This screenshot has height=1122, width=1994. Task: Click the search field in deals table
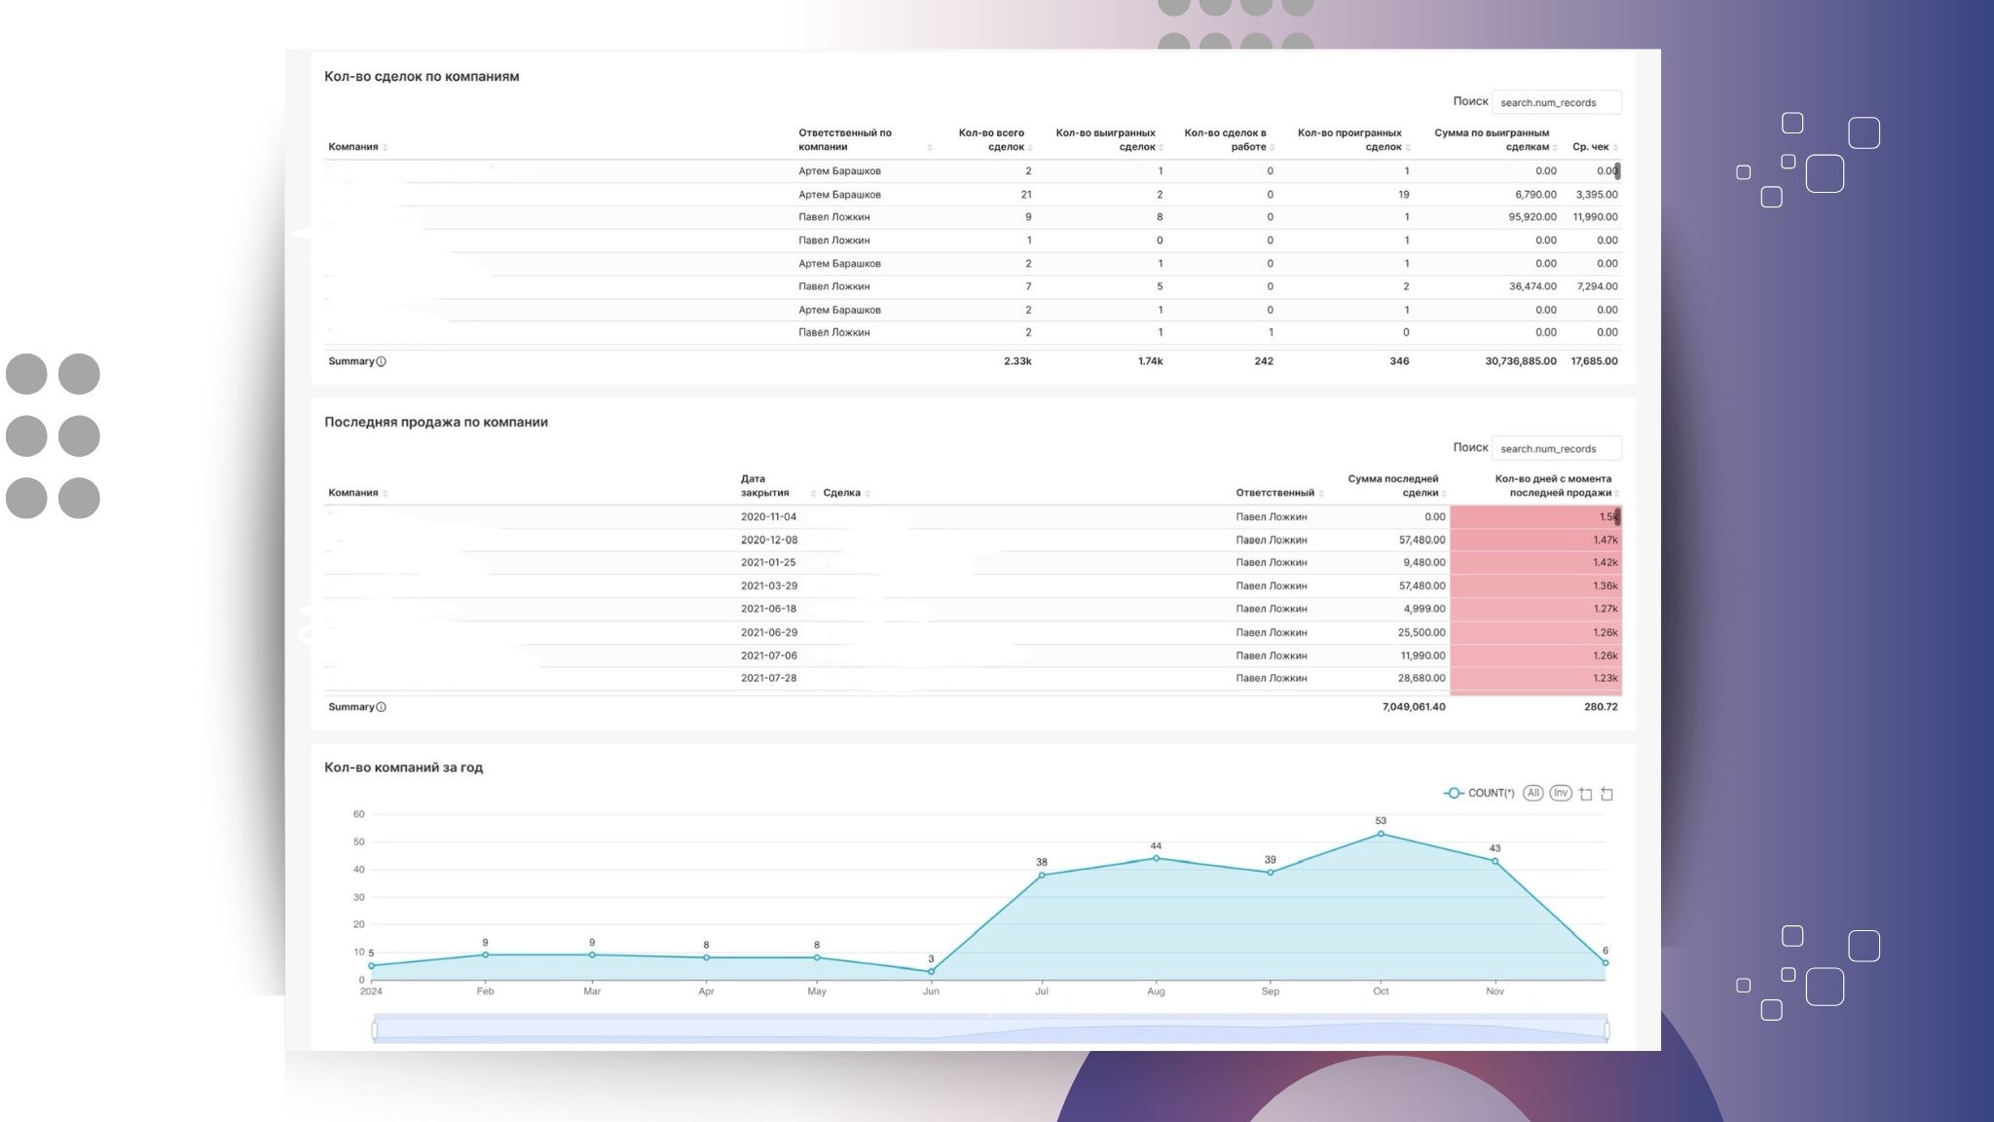tap(1556, 102)
